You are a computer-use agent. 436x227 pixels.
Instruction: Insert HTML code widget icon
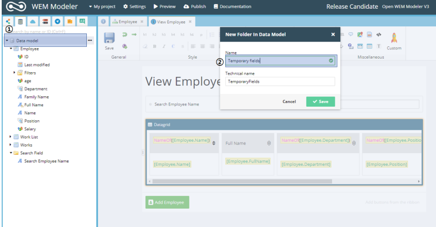point(378,35)
